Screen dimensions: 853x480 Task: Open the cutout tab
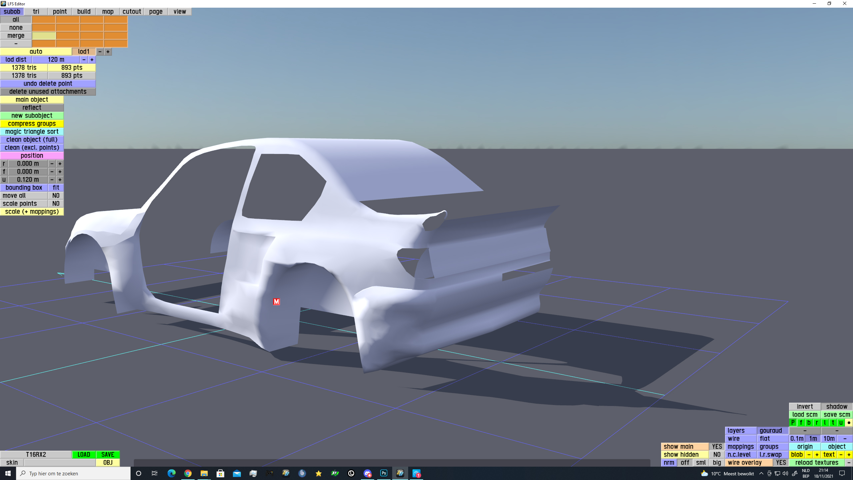132,12
